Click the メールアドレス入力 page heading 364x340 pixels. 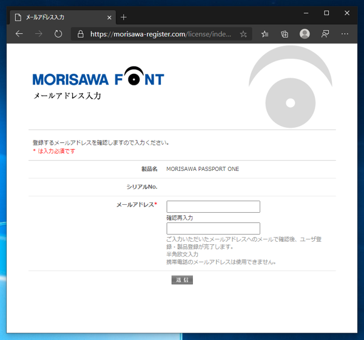67,96
